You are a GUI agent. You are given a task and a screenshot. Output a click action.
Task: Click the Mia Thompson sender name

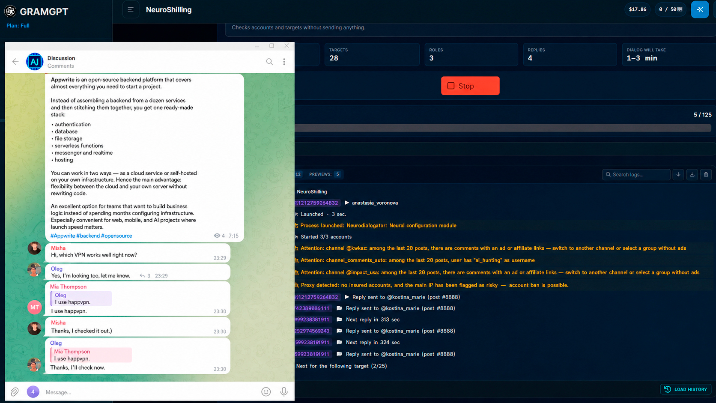68,287
